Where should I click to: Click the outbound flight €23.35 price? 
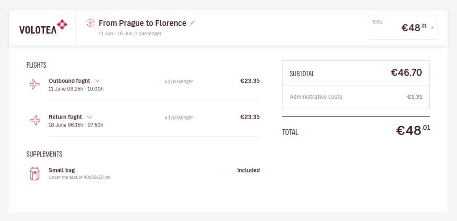click(x=249, y=81)
